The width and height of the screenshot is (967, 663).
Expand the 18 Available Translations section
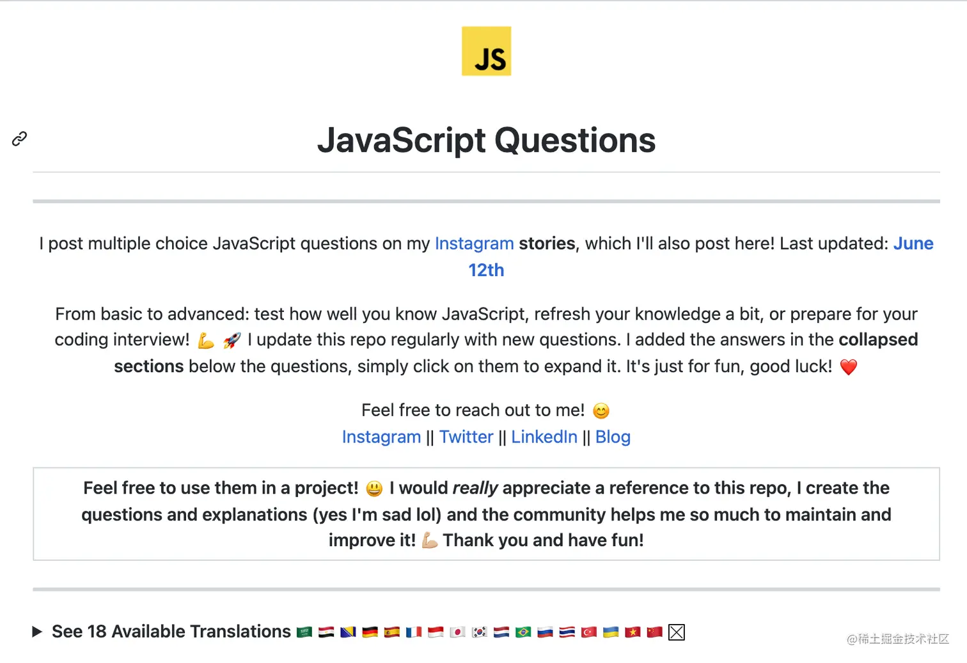37,632
